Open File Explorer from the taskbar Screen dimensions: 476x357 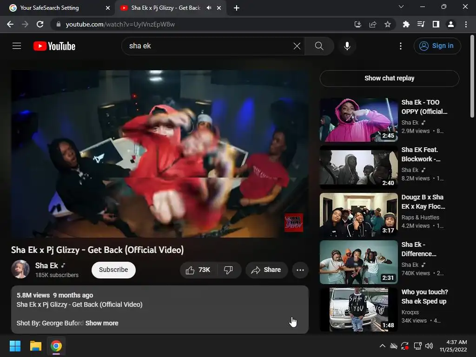[x=35, y=346]
